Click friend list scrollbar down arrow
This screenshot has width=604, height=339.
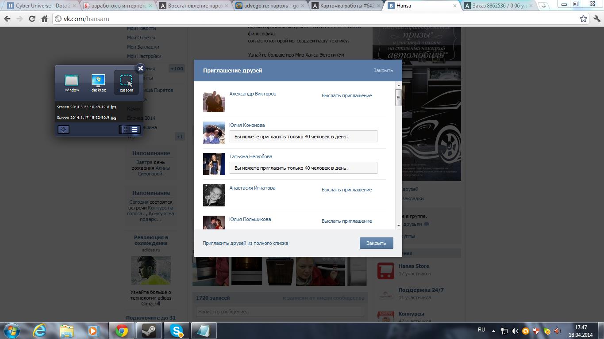pos(399,226)
